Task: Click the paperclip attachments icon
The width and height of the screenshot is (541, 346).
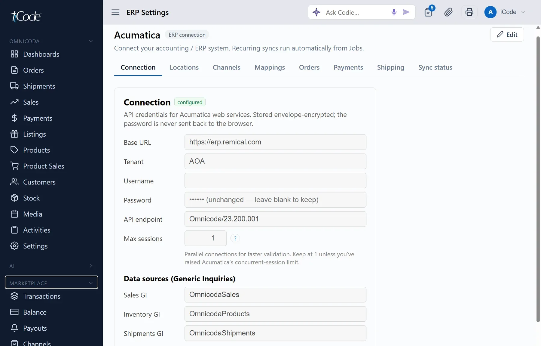Action: click(448, 12)
